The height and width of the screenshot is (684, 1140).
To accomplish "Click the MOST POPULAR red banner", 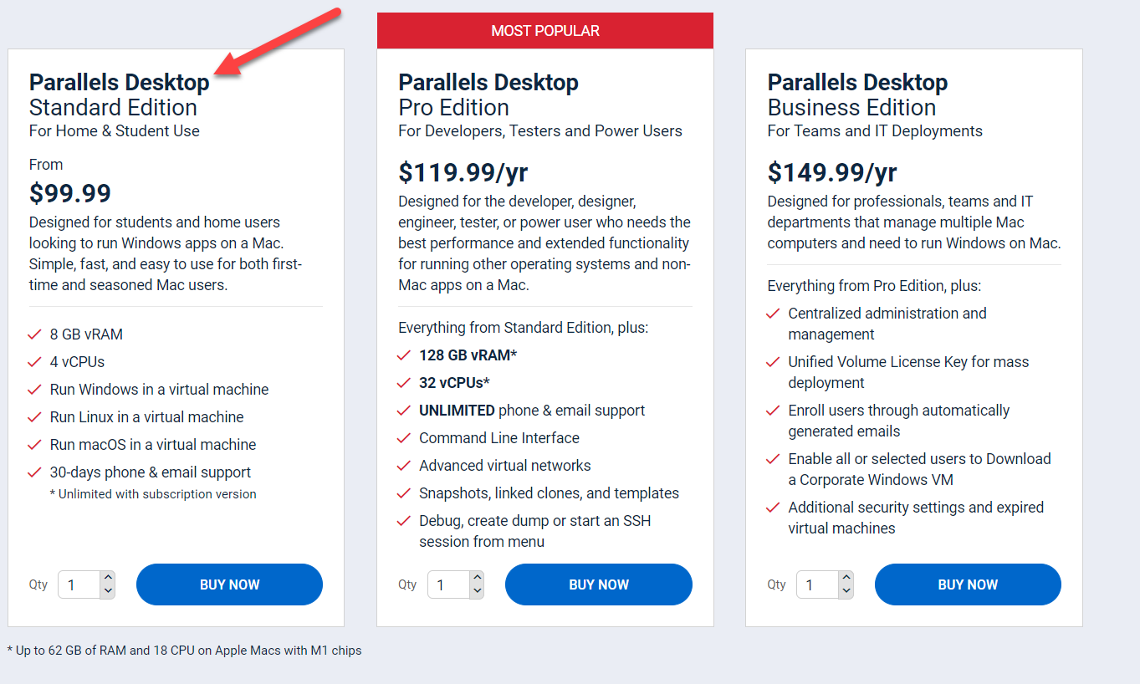I will pos(545,31).
